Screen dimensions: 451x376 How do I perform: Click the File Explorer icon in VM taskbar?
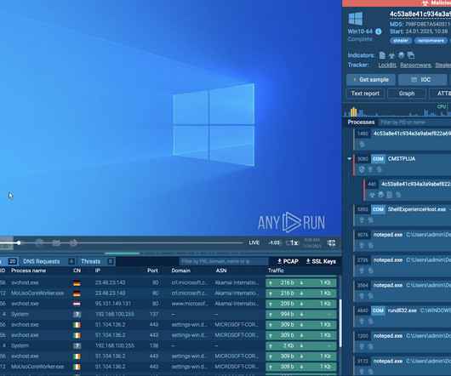[56, 243]
